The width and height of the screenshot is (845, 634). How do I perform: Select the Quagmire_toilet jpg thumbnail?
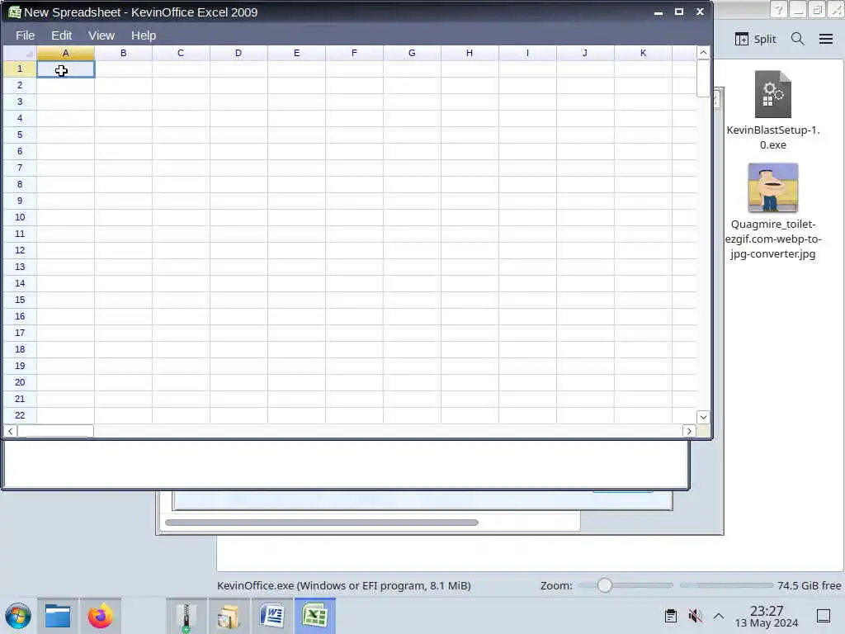[772, 187]
